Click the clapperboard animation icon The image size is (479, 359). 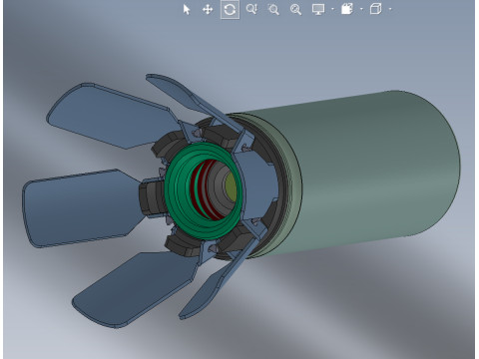tap(347, 9)
